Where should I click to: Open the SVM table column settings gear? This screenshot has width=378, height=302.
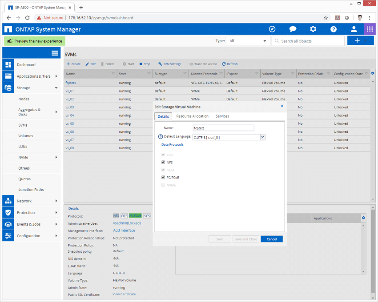click(x=373, y=73)
